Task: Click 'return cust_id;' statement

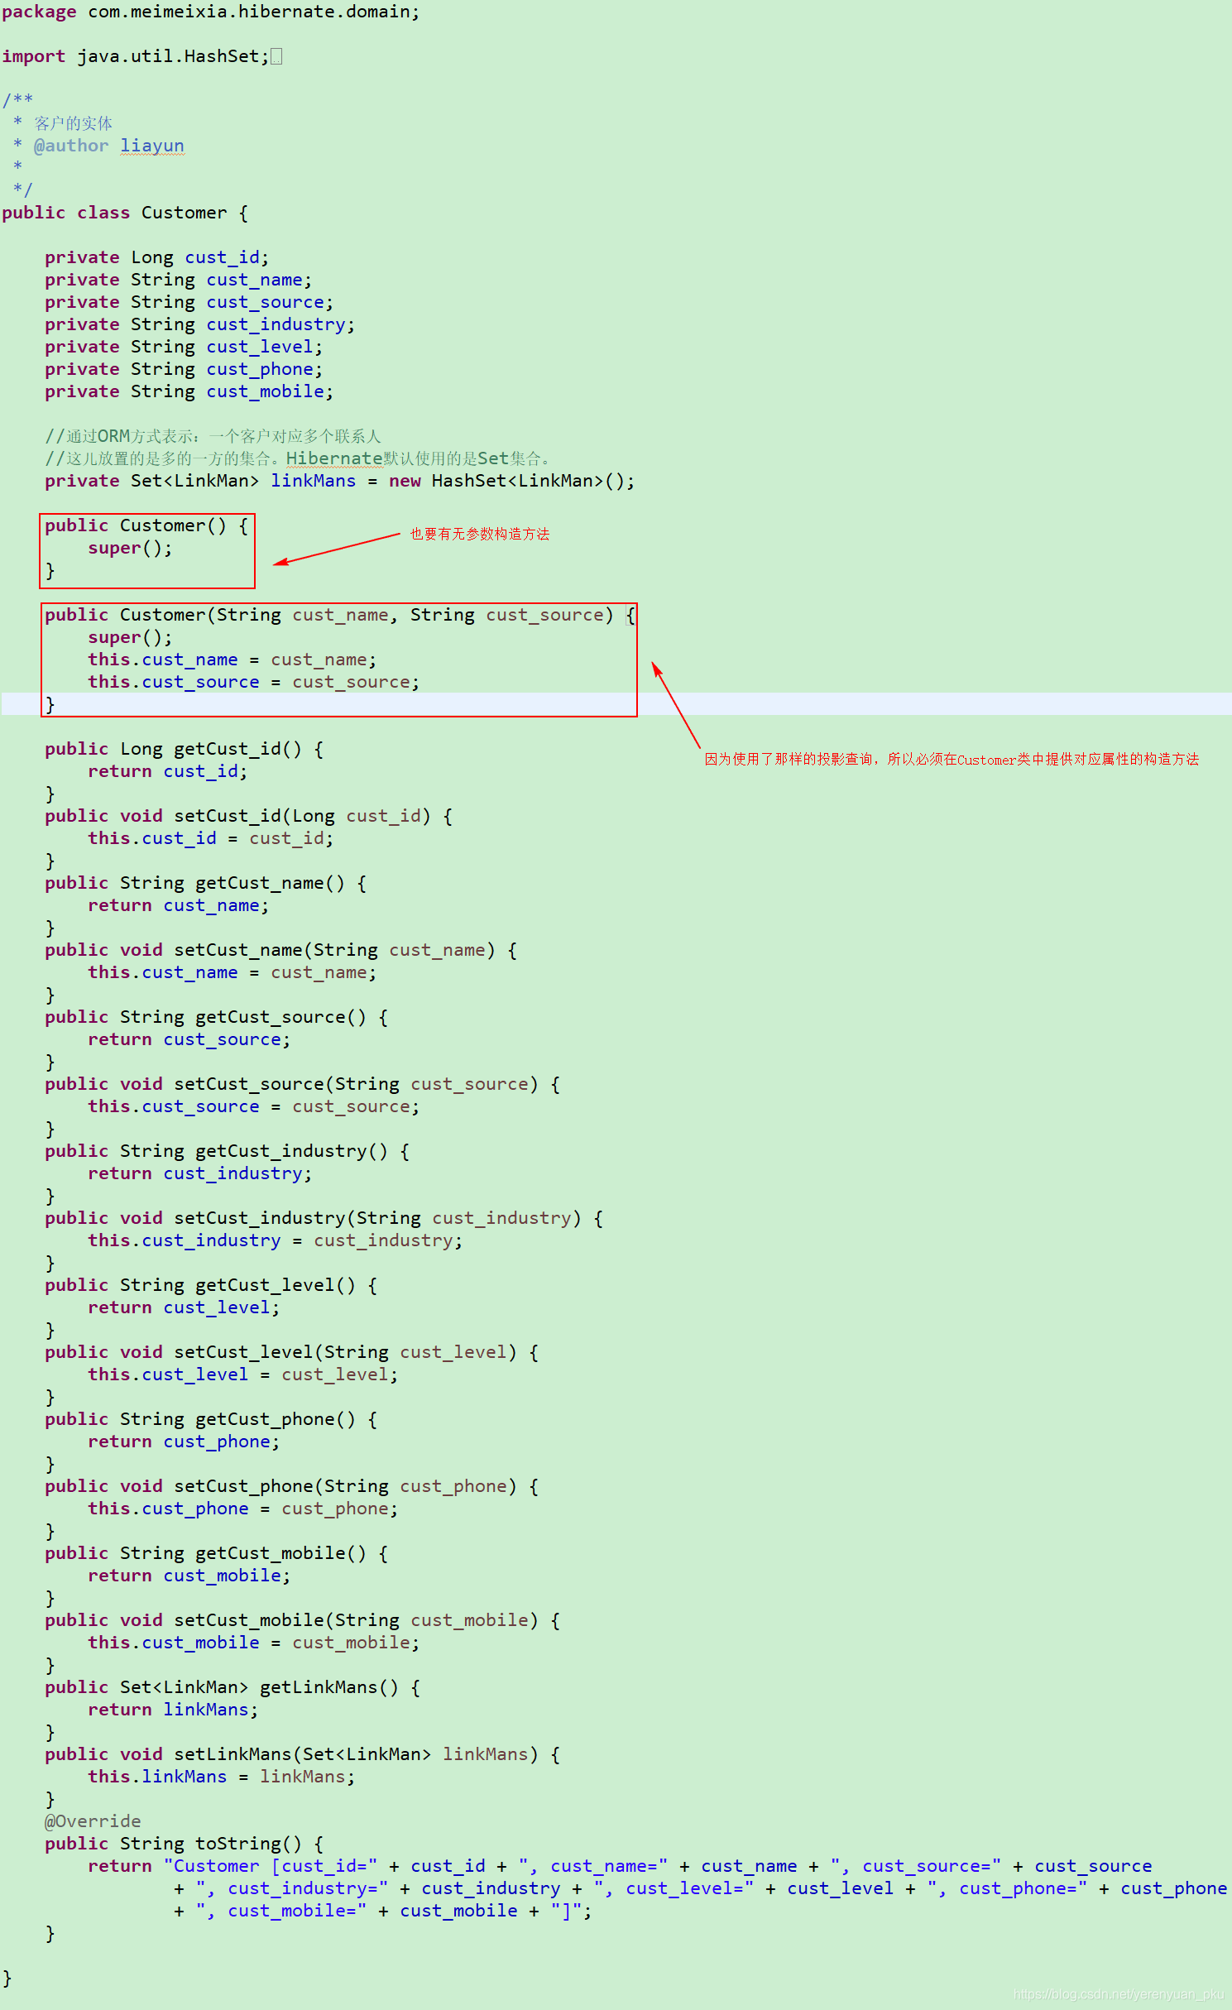Action: click(x=168, y=771)
